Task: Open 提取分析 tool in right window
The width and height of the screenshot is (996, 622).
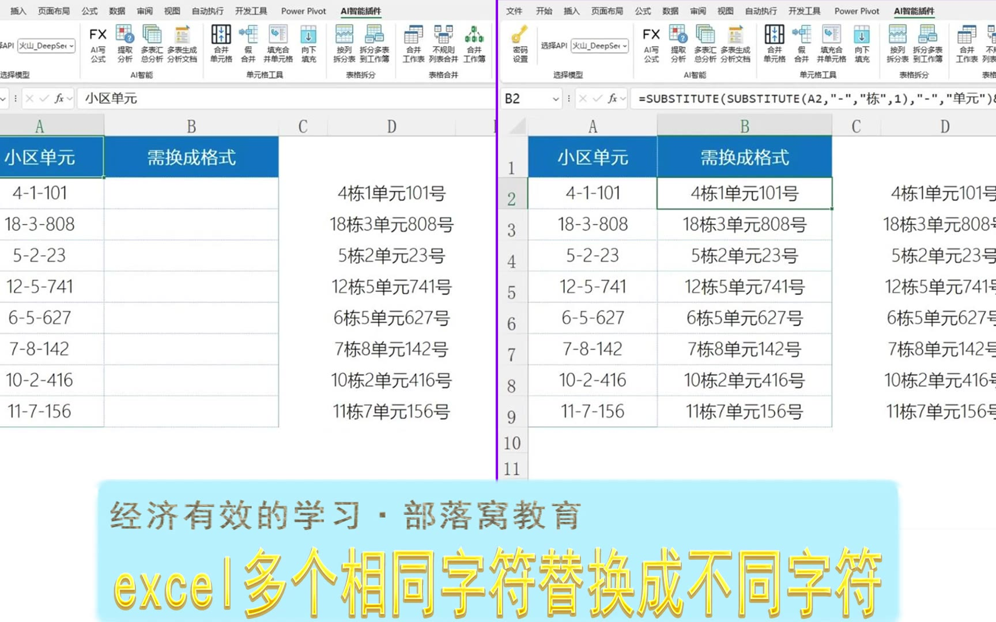Action: [678, 44]
